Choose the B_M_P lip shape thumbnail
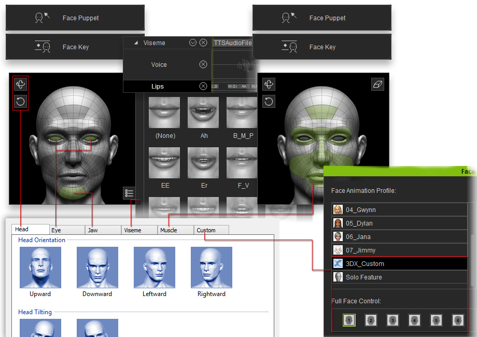 click(x=242, y=113)
